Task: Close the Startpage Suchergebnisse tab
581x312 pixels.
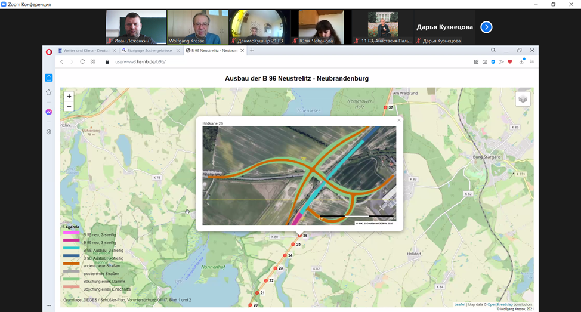Action: [178, 50]
